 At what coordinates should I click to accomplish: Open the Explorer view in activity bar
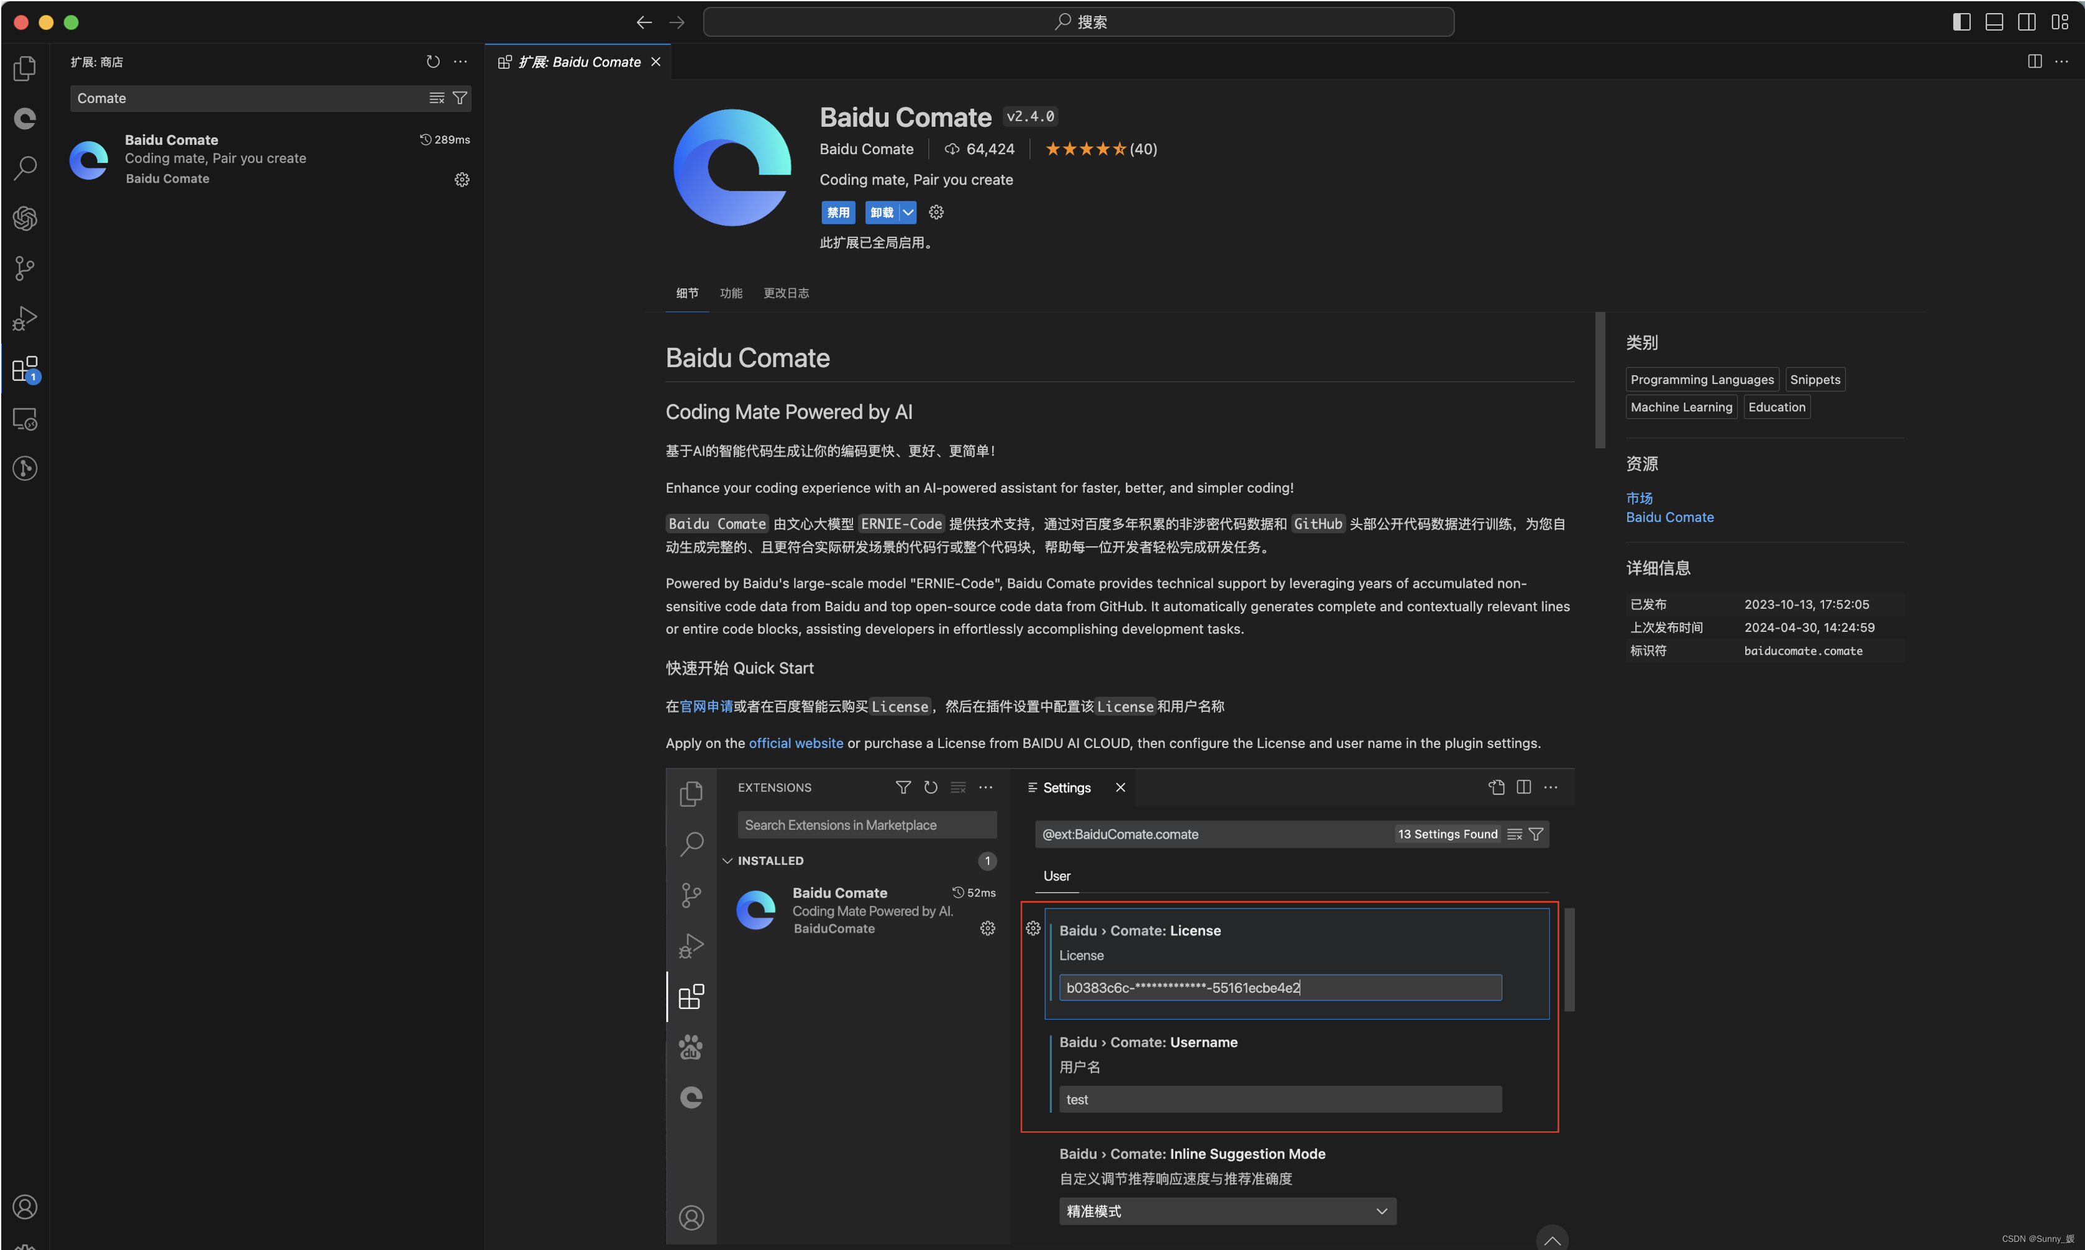pyautogui.click(x=25, y=68)
